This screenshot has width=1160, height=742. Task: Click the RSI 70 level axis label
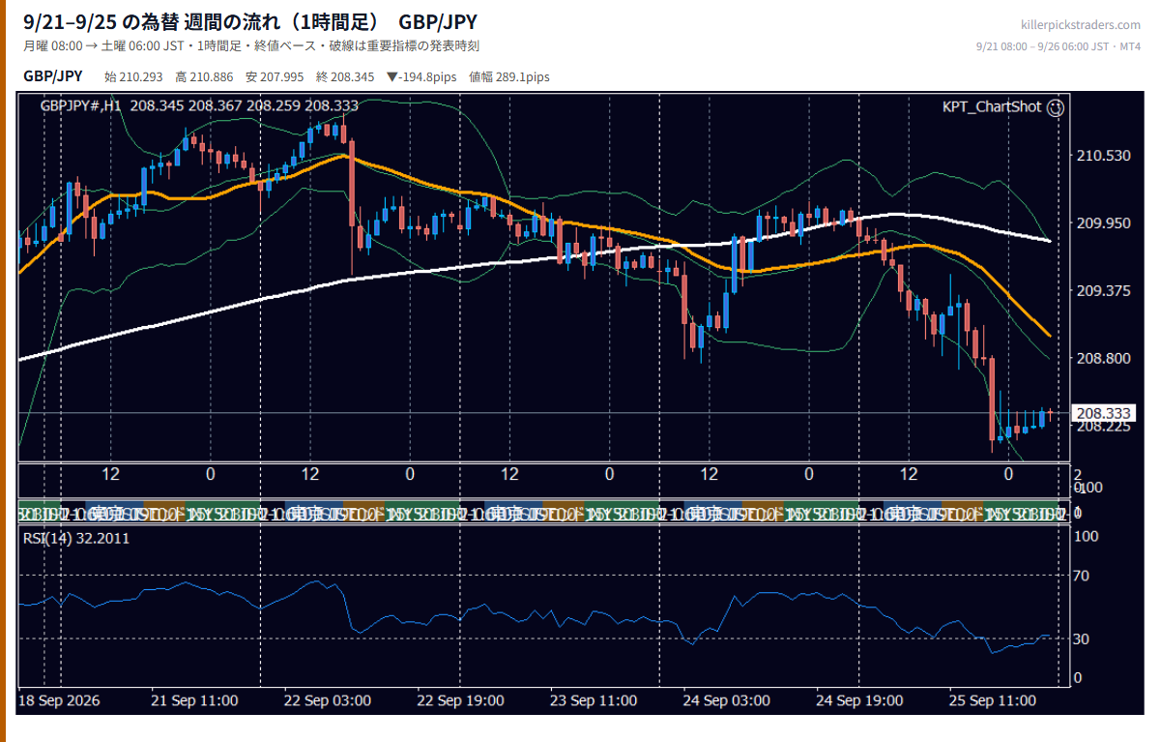point(1083,576)
